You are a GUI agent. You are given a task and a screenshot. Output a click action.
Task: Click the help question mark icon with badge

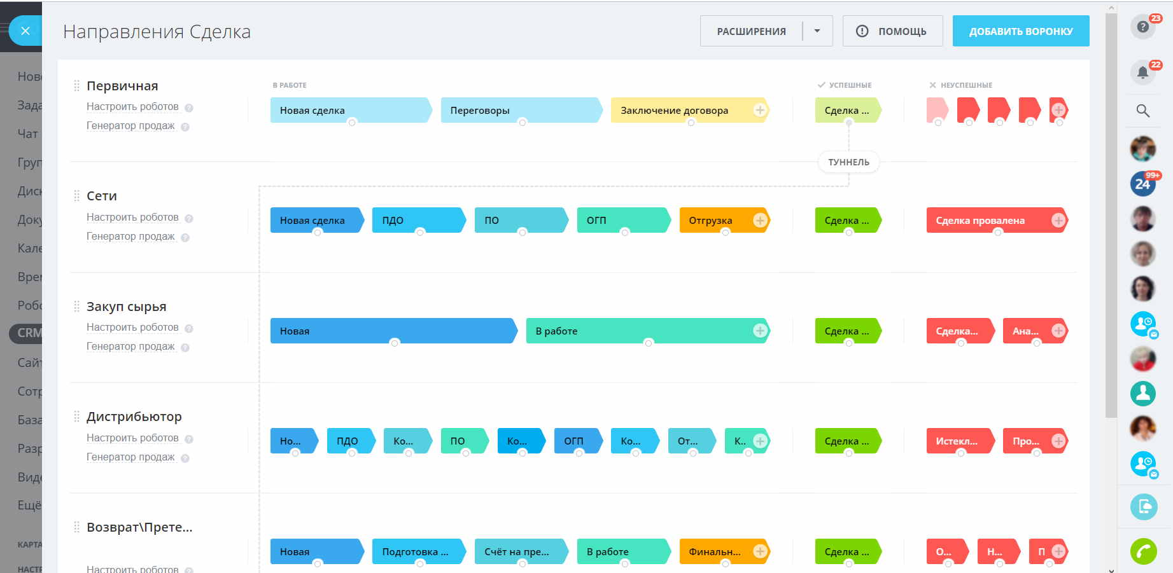[1143, 27]
